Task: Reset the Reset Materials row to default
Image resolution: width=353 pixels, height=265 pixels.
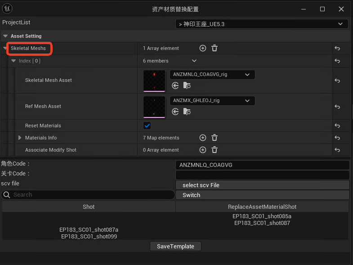Action: [x=337, y=126]
